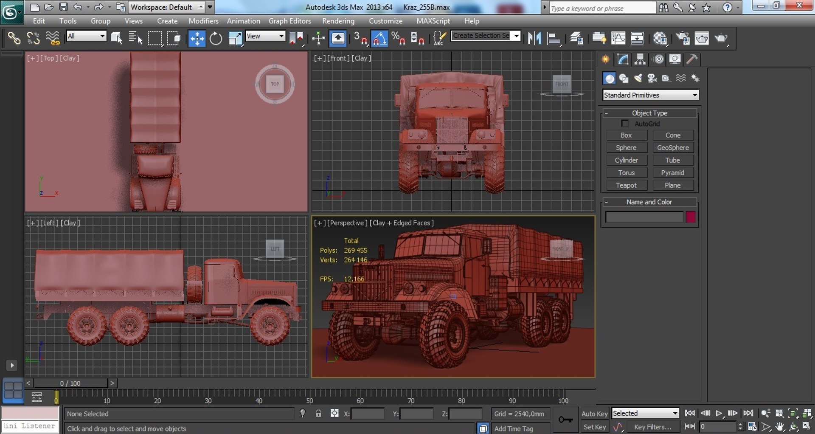This screenshot has width=815, height=434.
Task: Open reference coordinate View dropdown
Action: point(265,36)
